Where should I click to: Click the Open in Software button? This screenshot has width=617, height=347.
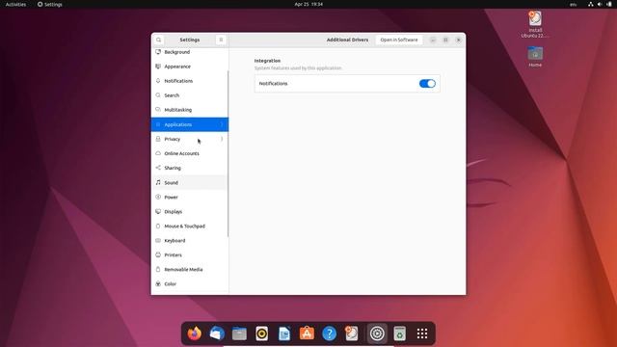[399, 40]
